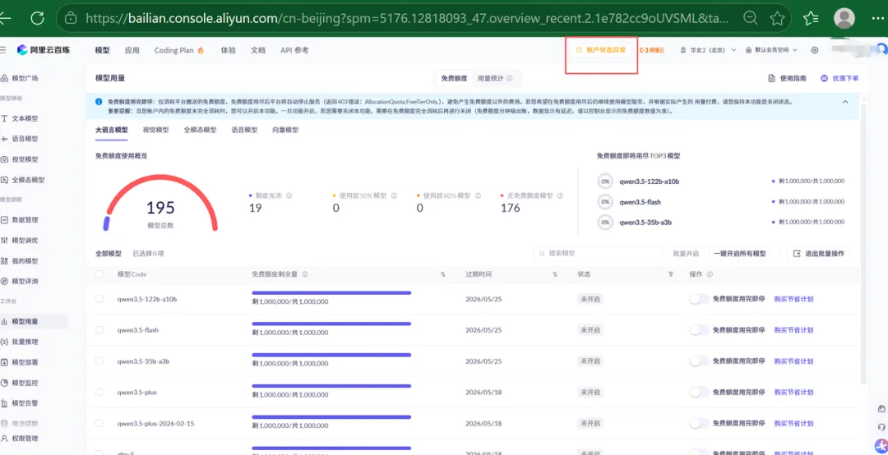Tick the checkbox for qwen3.5-35b-a3b row
Viewport: 888px width, 455px height.
click(99, 361)
